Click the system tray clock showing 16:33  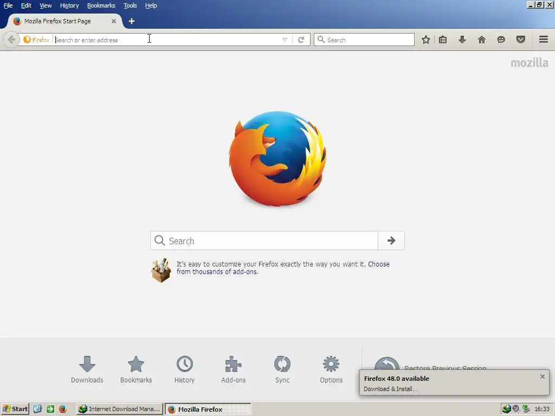pyautogui.click(x=542, y=409)
